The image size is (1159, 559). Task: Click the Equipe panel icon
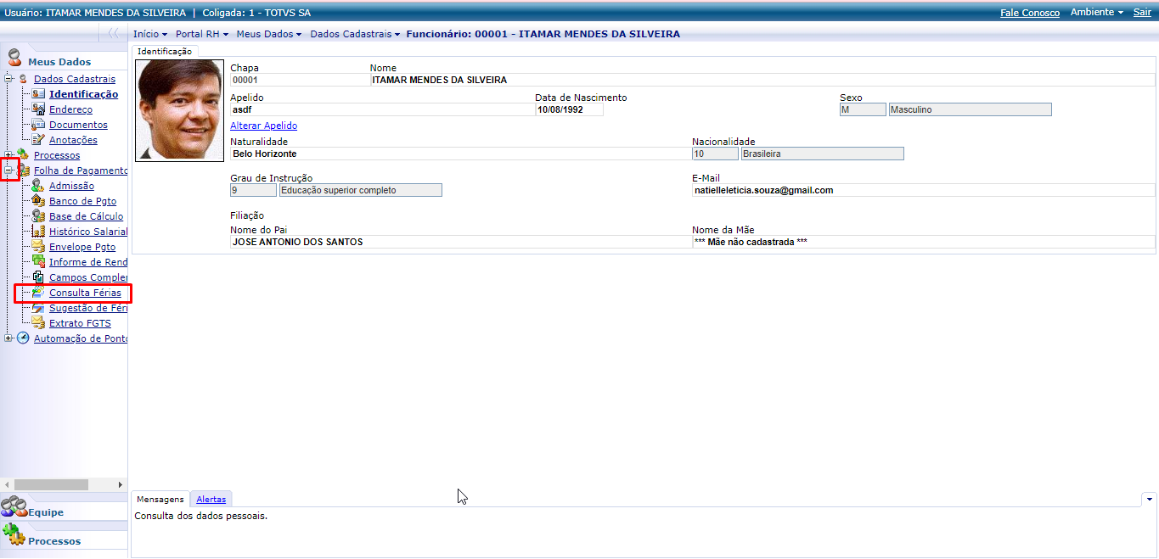[14, 509]
